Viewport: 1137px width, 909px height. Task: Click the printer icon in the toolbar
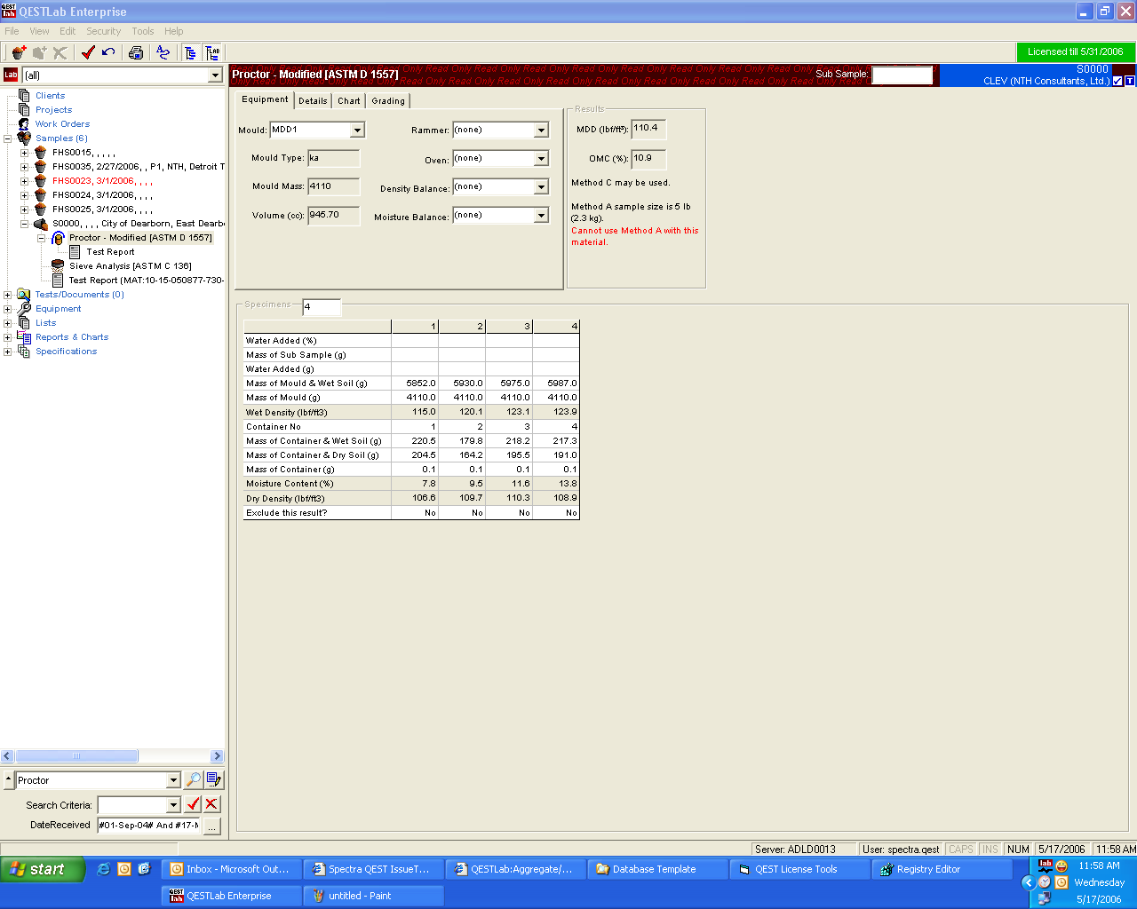pyautogui.click(x=136, y=52)
